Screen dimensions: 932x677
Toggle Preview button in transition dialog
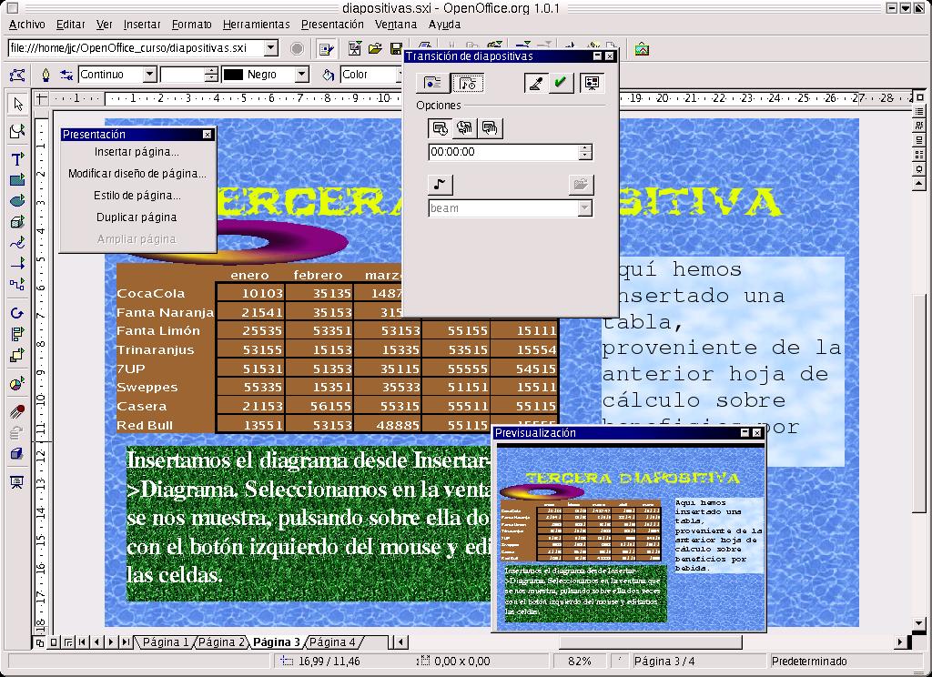592,83
